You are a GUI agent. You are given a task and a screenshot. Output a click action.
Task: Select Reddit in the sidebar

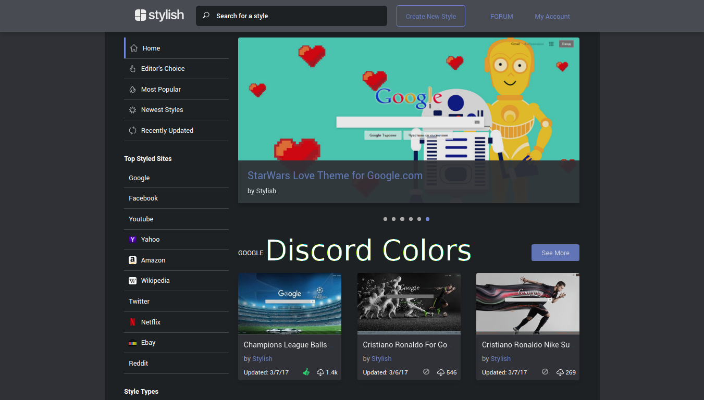(176, 364)
